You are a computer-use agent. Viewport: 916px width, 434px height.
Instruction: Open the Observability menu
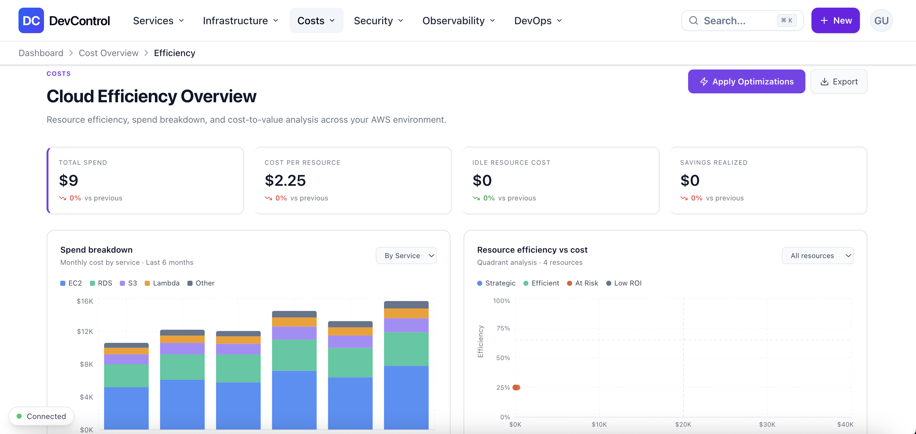(x=459, y=21)
